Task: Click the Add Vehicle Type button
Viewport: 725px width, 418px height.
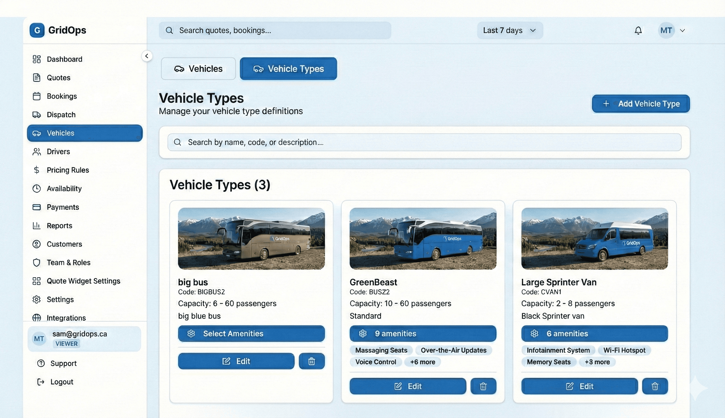Action: (640, 104)
